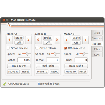Click Read Tacho for Motor B
The height and width of the screenshot is (105, 105).
click(x=48, y=66)
